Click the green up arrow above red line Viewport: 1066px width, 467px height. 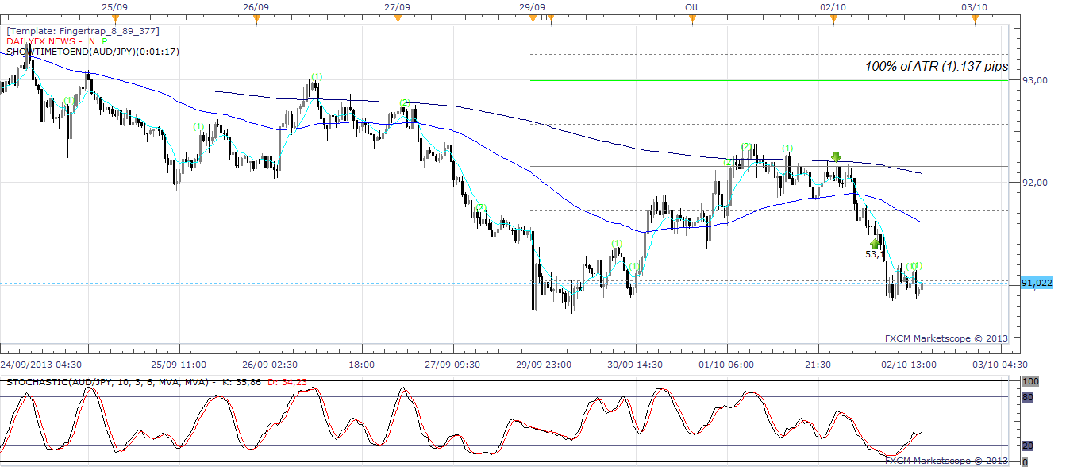(x=875, y=244)
